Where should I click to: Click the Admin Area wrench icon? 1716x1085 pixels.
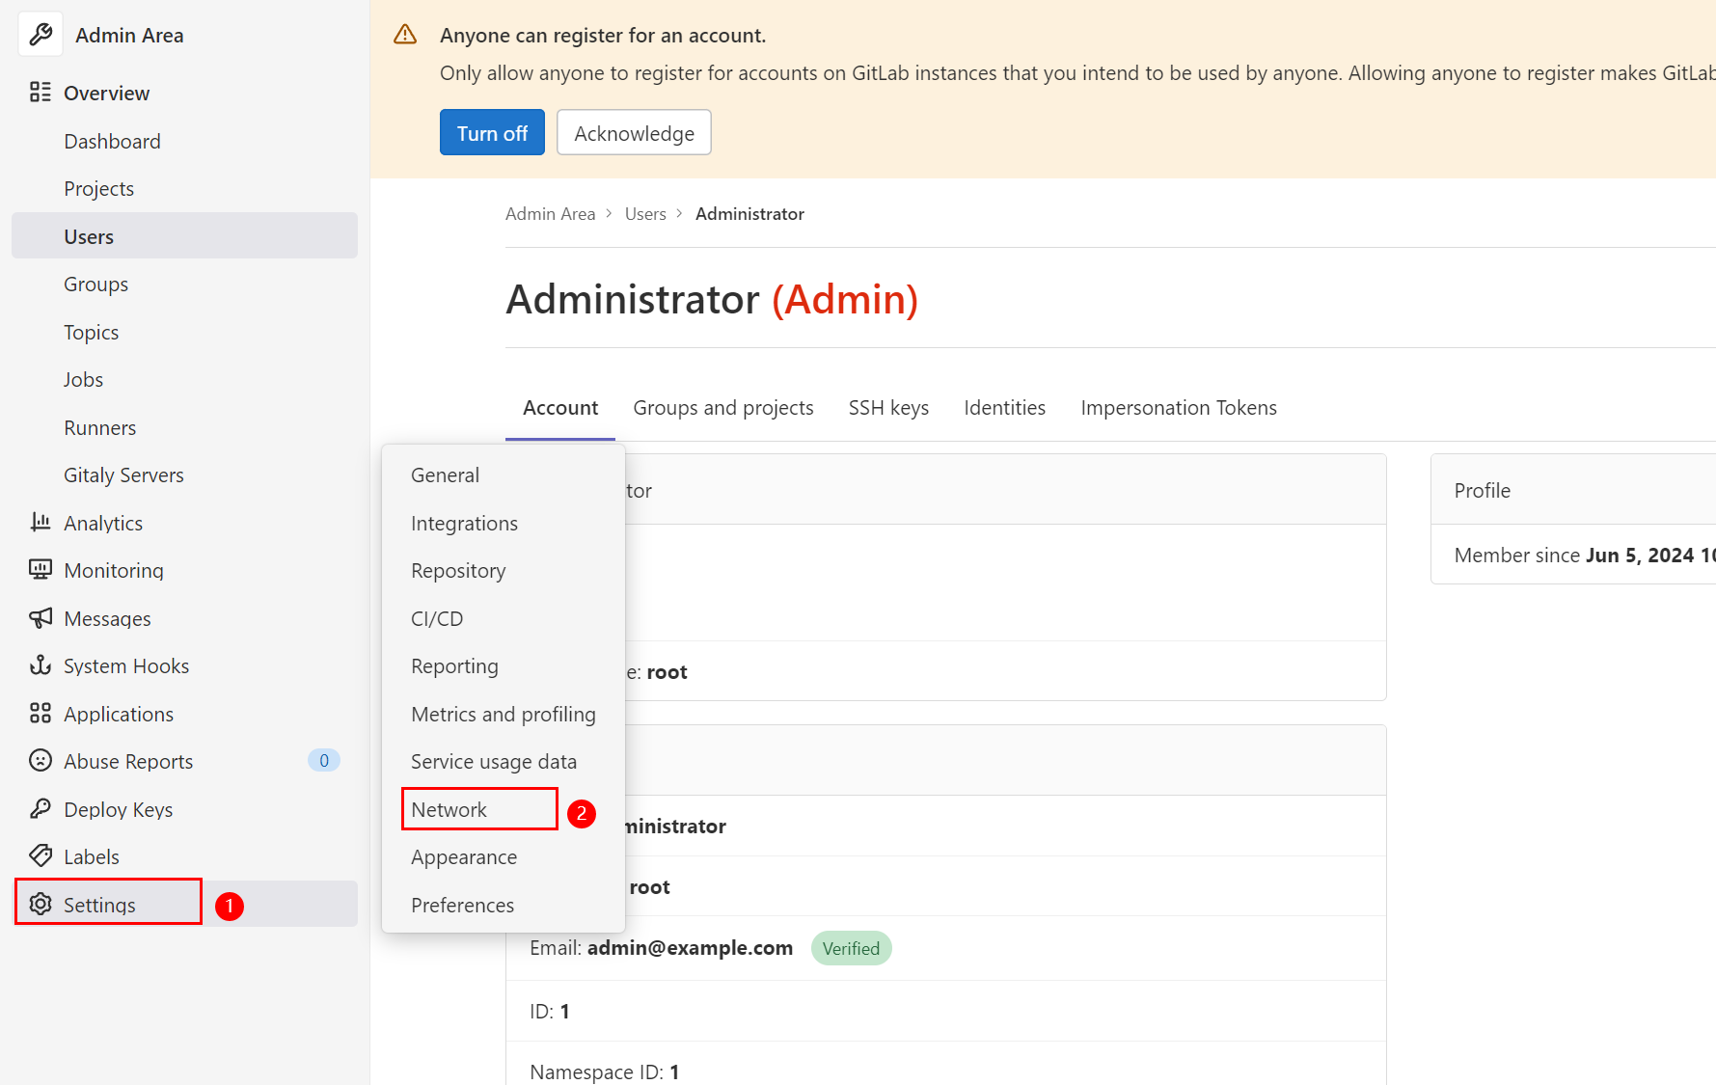click(40, 34)
